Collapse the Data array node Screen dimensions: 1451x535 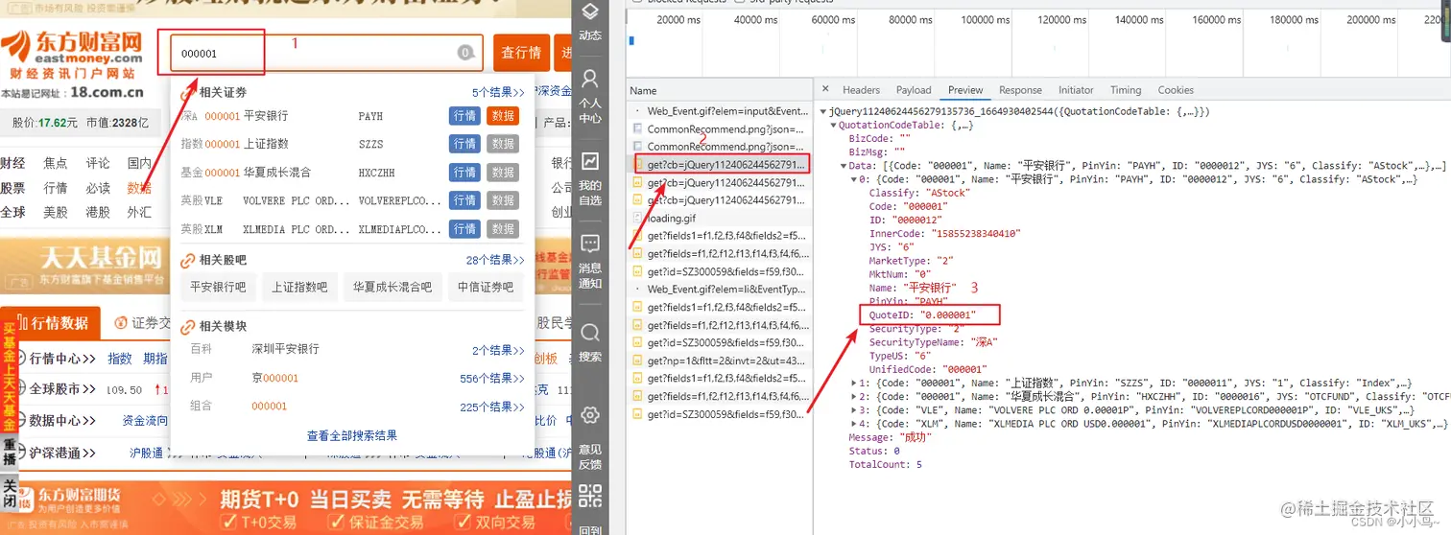point(844,166)
